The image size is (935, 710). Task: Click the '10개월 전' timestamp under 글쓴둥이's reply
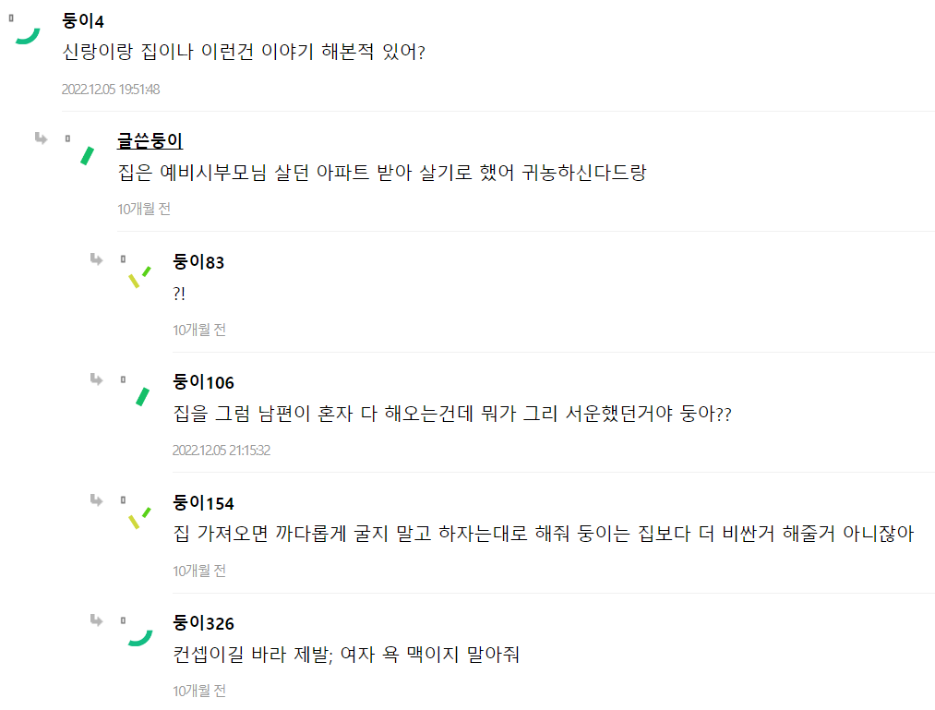[x=144, y=210]
